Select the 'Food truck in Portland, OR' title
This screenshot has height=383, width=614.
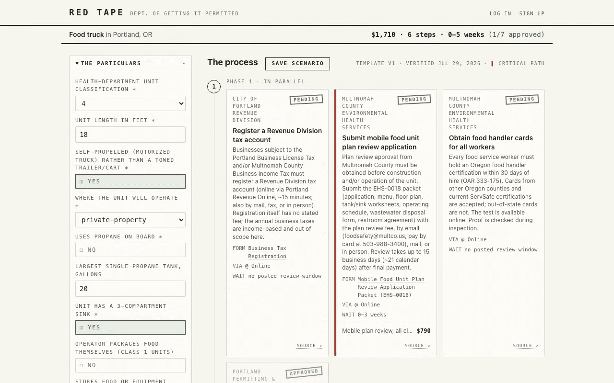click(x=111, y=34)
